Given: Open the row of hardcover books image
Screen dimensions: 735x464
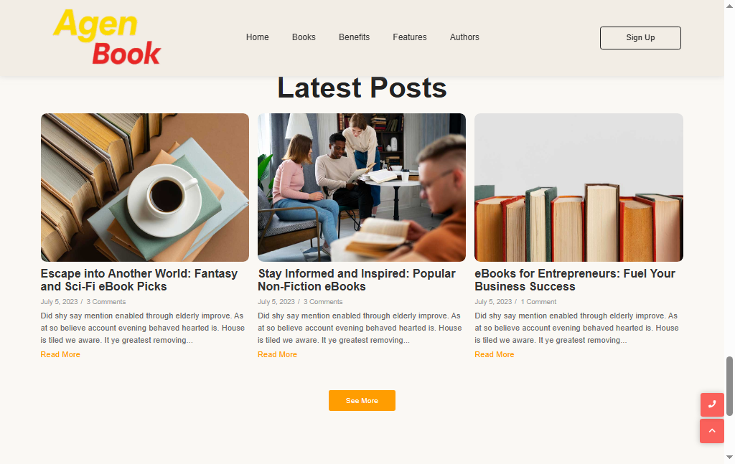Looking at the screenshot, I should pyautogui.click(x=579, y=187).
